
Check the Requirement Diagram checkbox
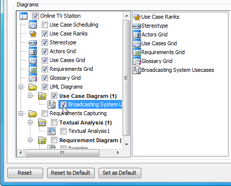pyautogui.click(x=54, y=140)
